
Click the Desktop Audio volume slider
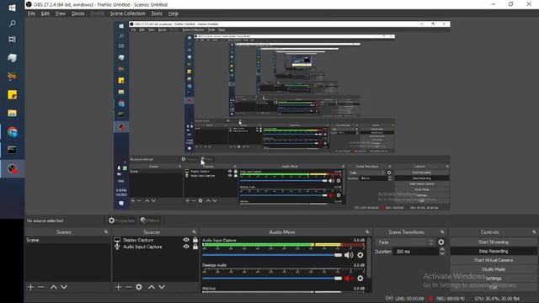pos(271,279)
